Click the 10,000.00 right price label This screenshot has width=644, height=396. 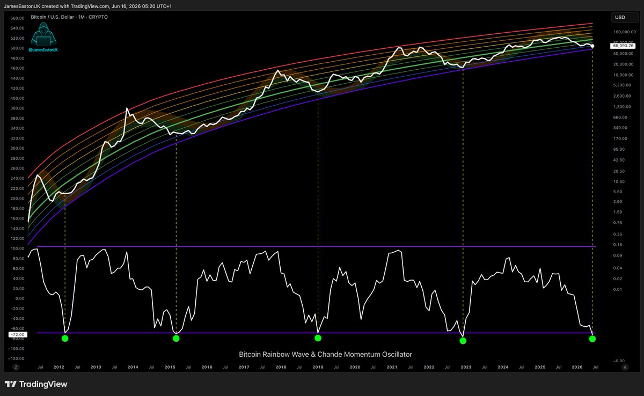click(623, 75)
